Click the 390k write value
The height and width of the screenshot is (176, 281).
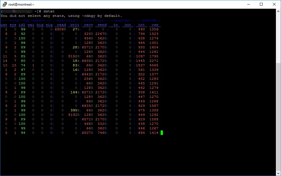coord(75,110)
